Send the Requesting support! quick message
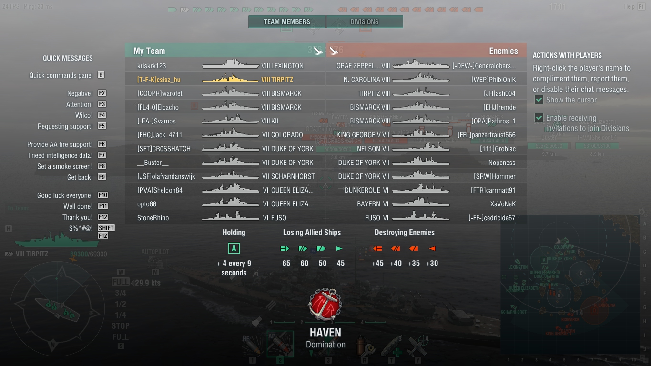 tap(65, 126)
